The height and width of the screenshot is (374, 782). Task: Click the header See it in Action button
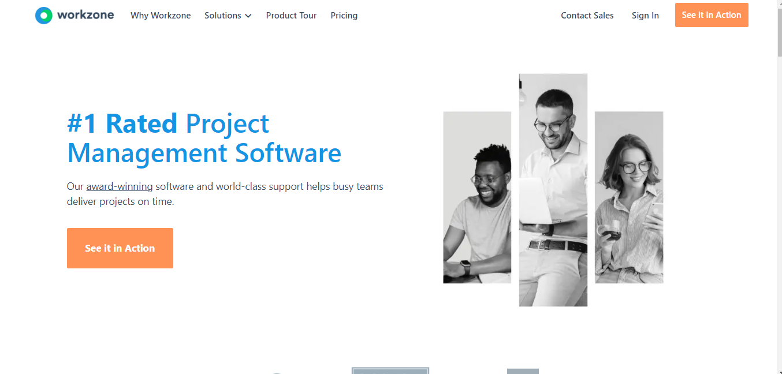point(712,15)
